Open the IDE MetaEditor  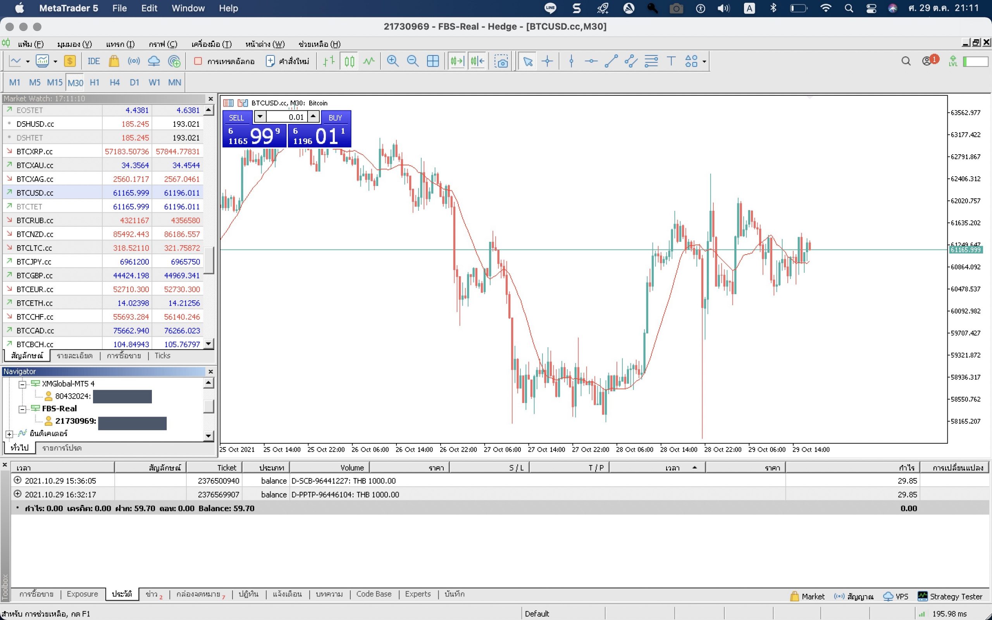tap(93, 62)
